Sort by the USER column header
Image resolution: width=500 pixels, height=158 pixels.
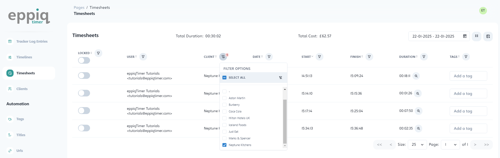click(132, 57)
